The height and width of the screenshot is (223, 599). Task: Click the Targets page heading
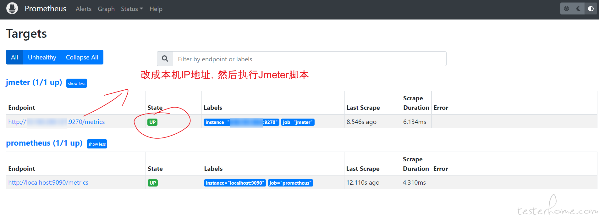tap(26, 34)
